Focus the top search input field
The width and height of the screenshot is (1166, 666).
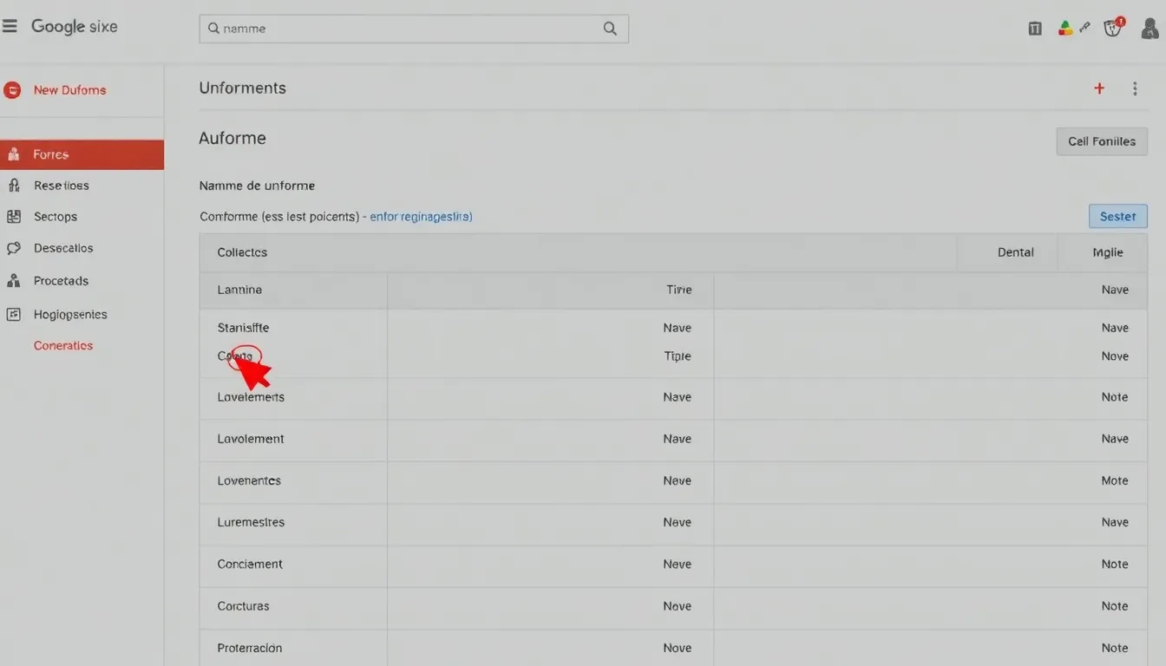[x=414, y=29]
